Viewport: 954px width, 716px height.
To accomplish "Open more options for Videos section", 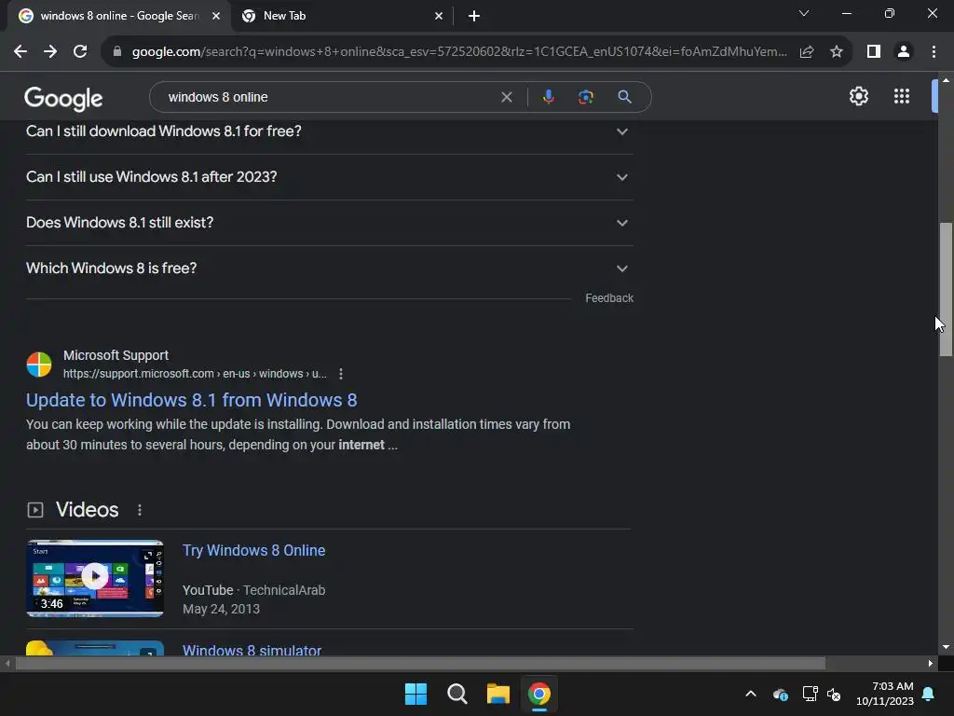I will point(140,510).
